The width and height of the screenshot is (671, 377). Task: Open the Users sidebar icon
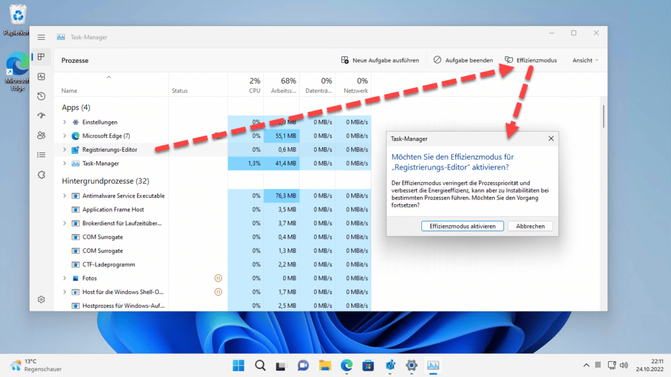(x=41, y=135)
